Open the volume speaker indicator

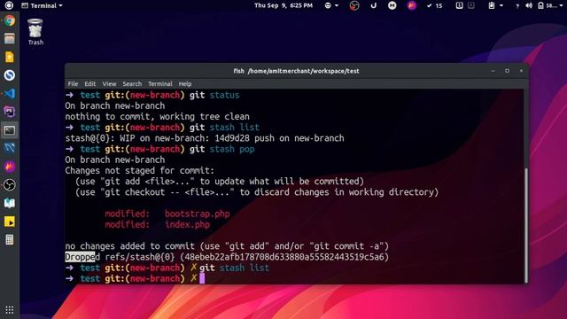529,6
